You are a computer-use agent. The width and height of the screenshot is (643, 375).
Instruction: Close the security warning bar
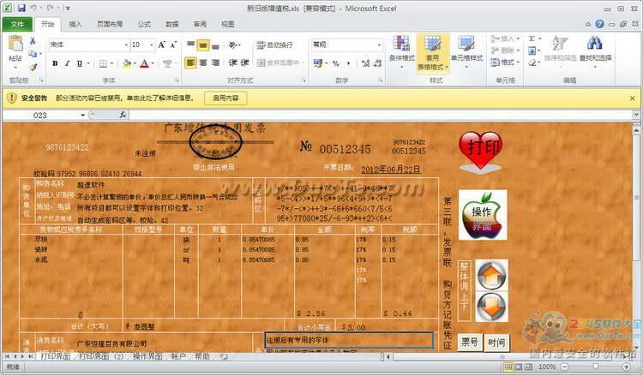(632, 98)
